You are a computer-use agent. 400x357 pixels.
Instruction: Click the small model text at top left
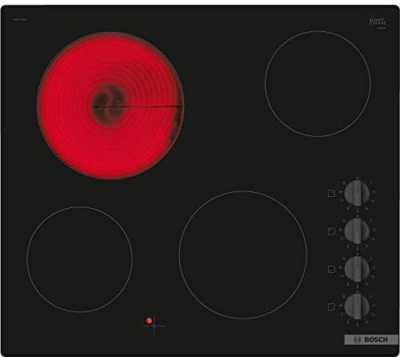(19, 19)
